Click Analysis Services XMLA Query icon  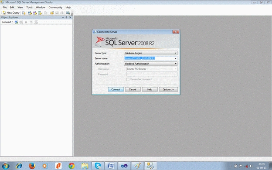click(40, 13)
